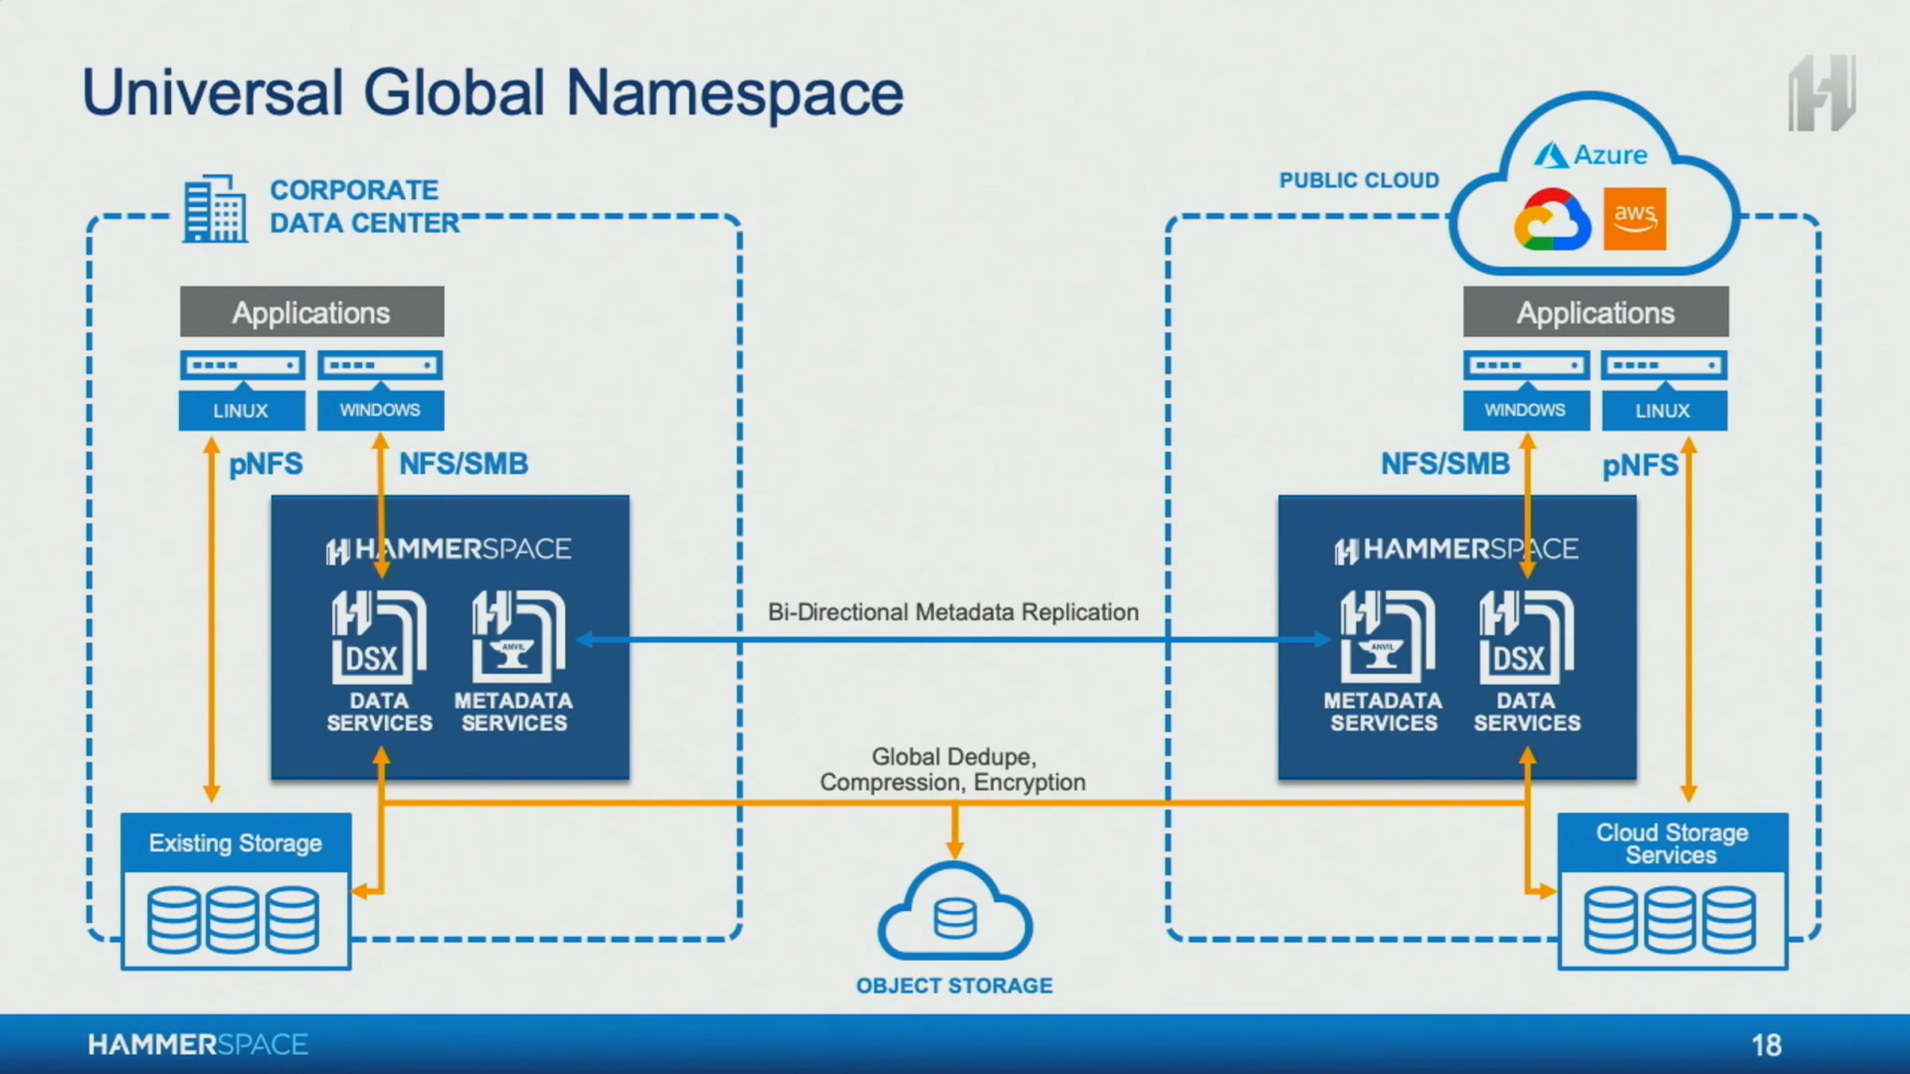Click the Hammerspace H logo top right

1822,93
